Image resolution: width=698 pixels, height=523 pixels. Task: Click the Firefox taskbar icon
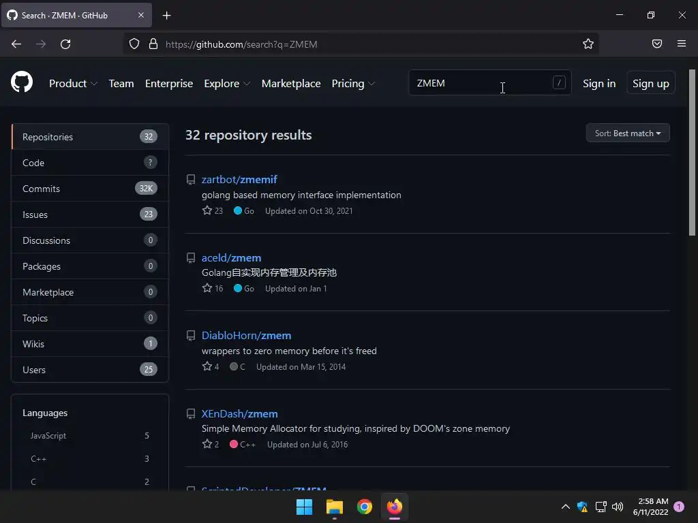395,507
